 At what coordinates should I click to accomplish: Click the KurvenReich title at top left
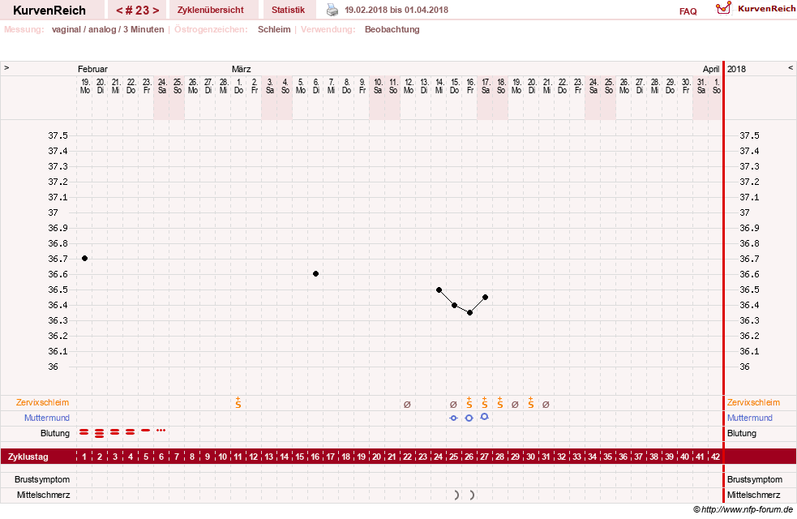pos(49,11)
